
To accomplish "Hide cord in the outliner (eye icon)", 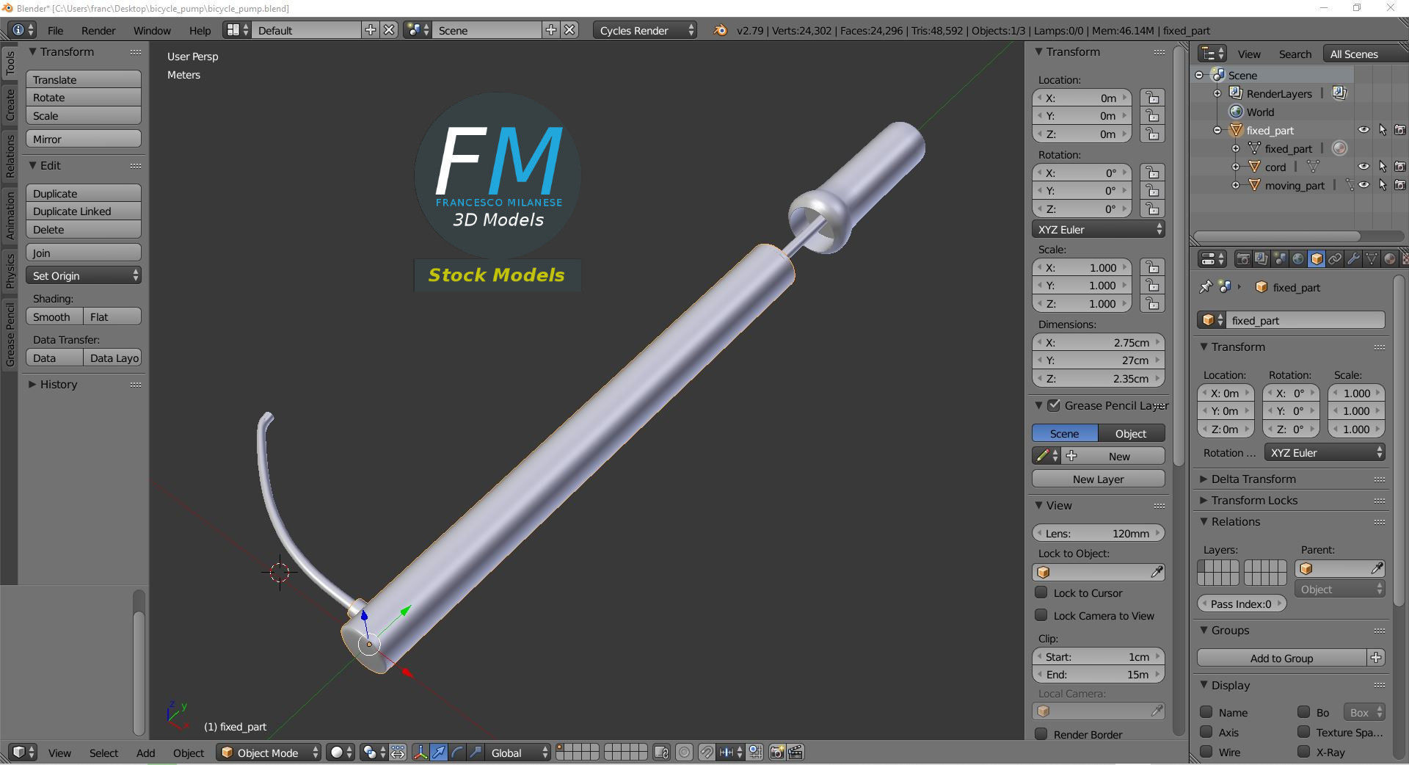I will point(1364,167).
